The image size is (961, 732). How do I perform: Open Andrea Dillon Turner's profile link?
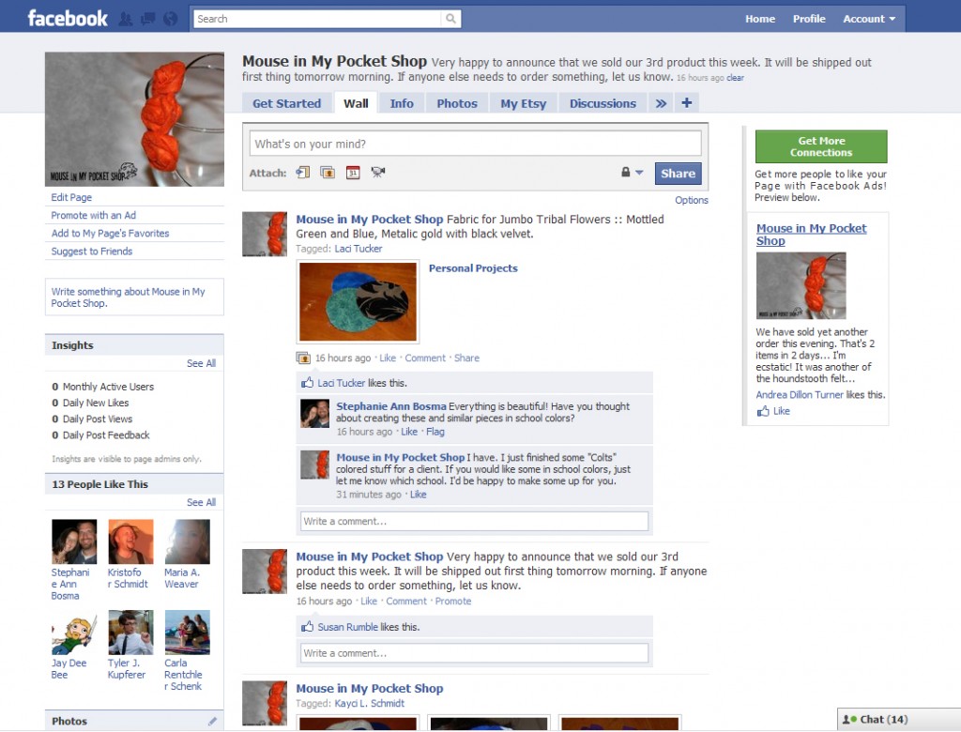tap(800, 395)
